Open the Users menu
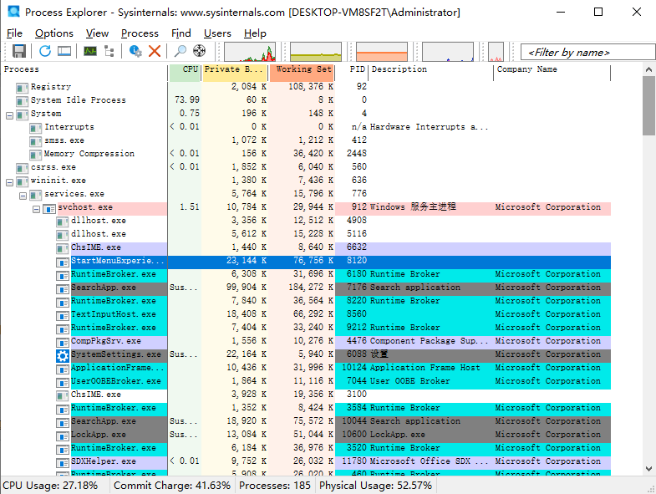The width and height of the screenshot is (656, 494). [x=217, y=33]
